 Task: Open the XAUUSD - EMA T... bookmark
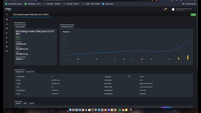72,4
